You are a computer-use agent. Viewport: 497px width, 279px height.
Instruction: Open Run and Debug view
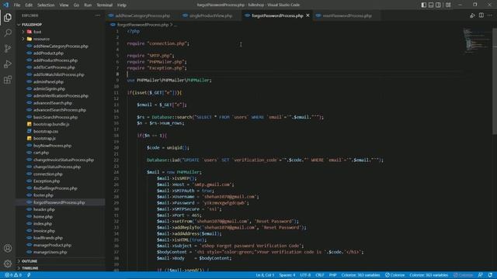8,64
